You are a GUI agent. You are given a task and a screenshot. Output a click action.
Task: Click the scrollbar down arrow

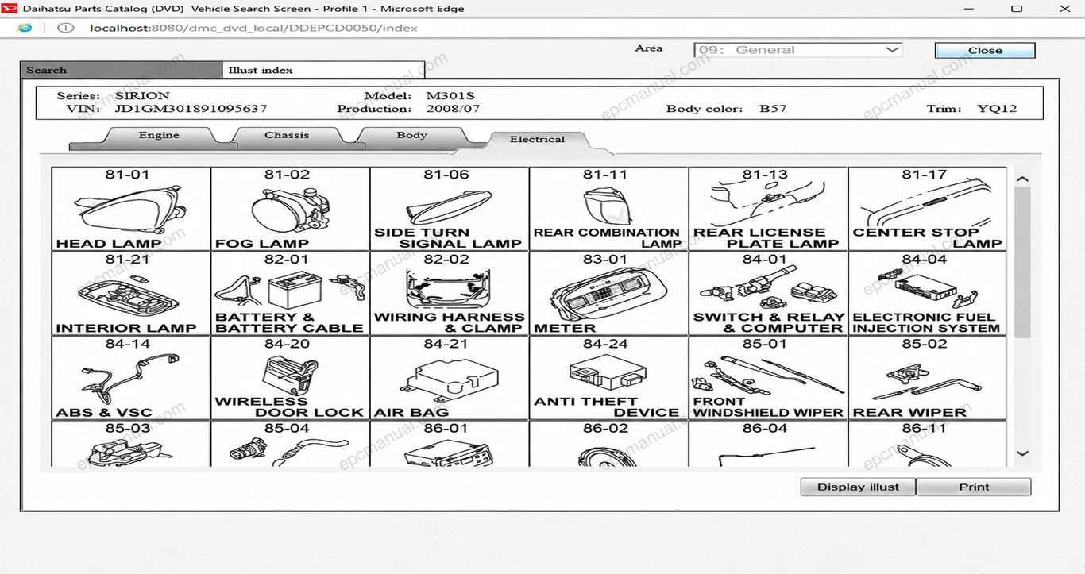tap(1022, 453)
